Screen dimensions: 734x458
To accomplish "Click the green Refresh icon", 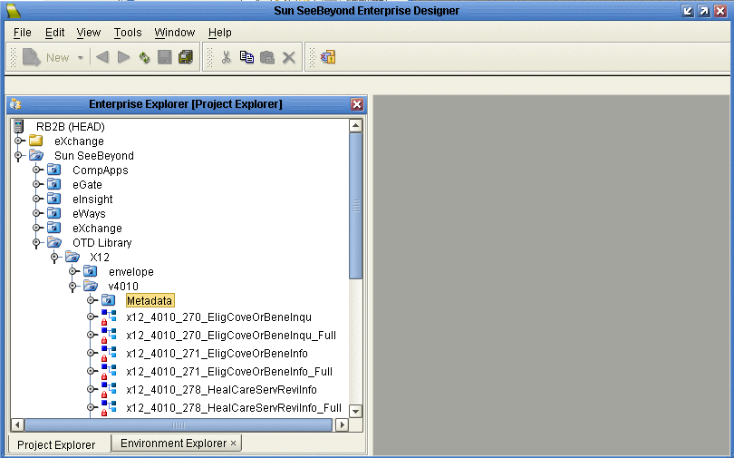I will pyautogui.click(x=145, y=58).
